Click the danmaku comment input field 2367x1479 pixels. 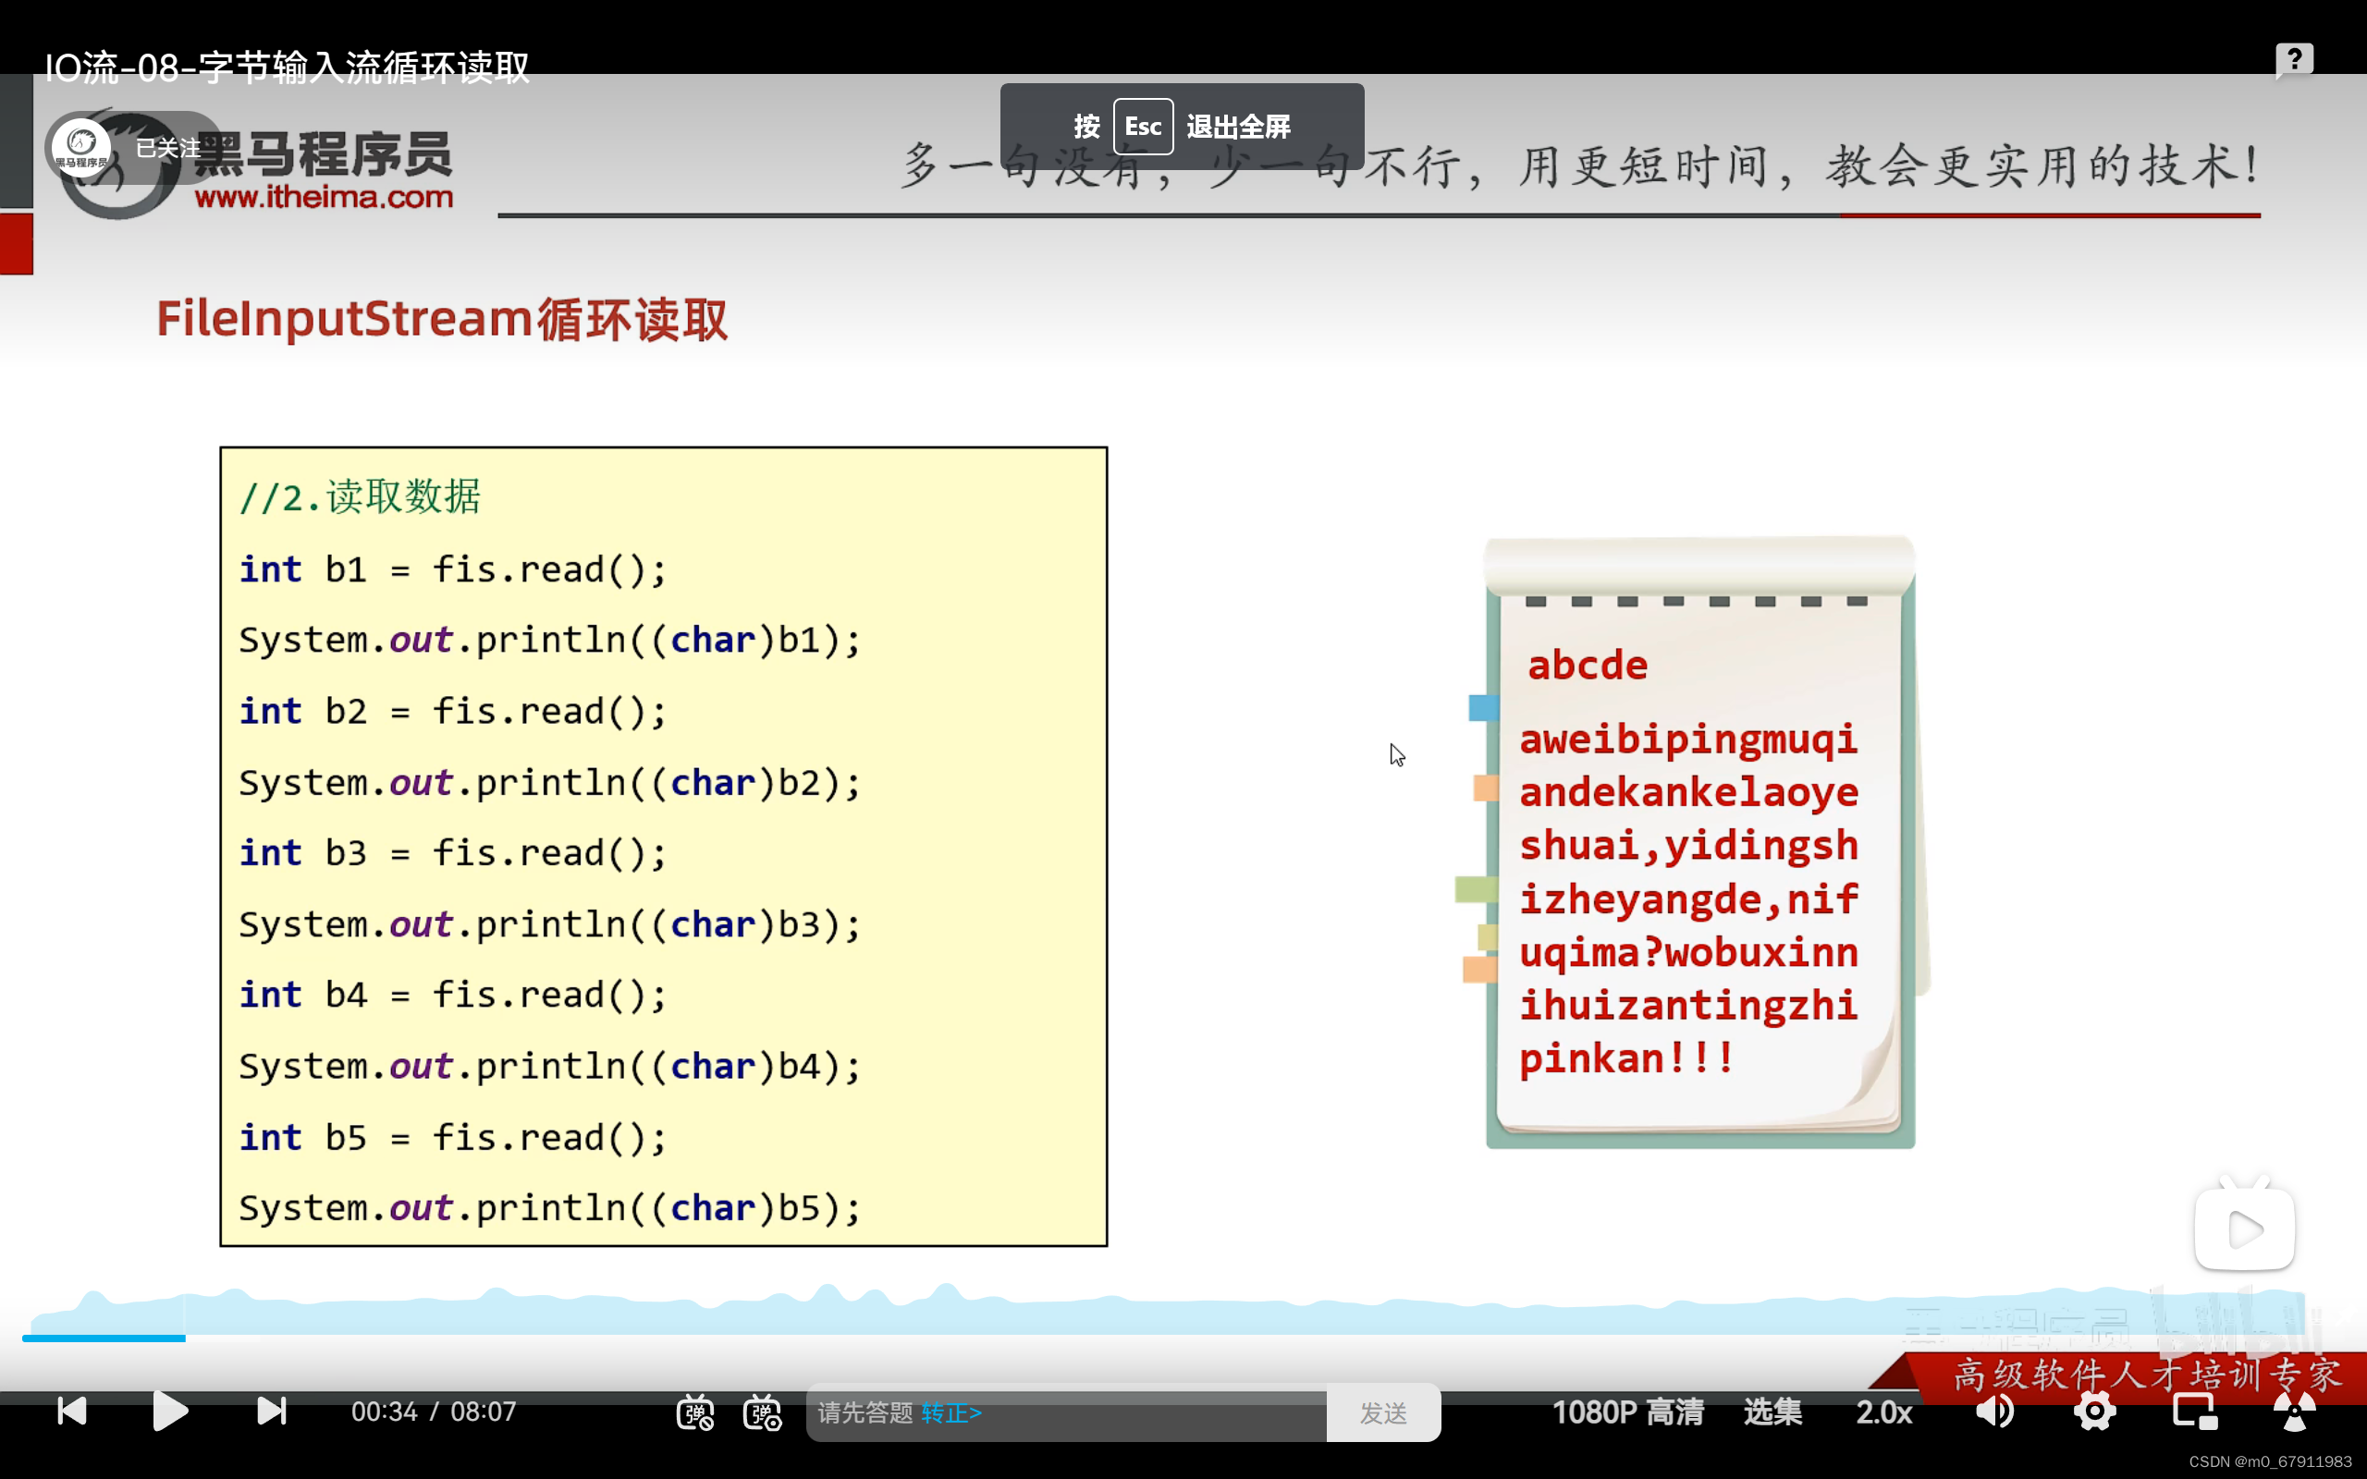click(1125, 1412)
